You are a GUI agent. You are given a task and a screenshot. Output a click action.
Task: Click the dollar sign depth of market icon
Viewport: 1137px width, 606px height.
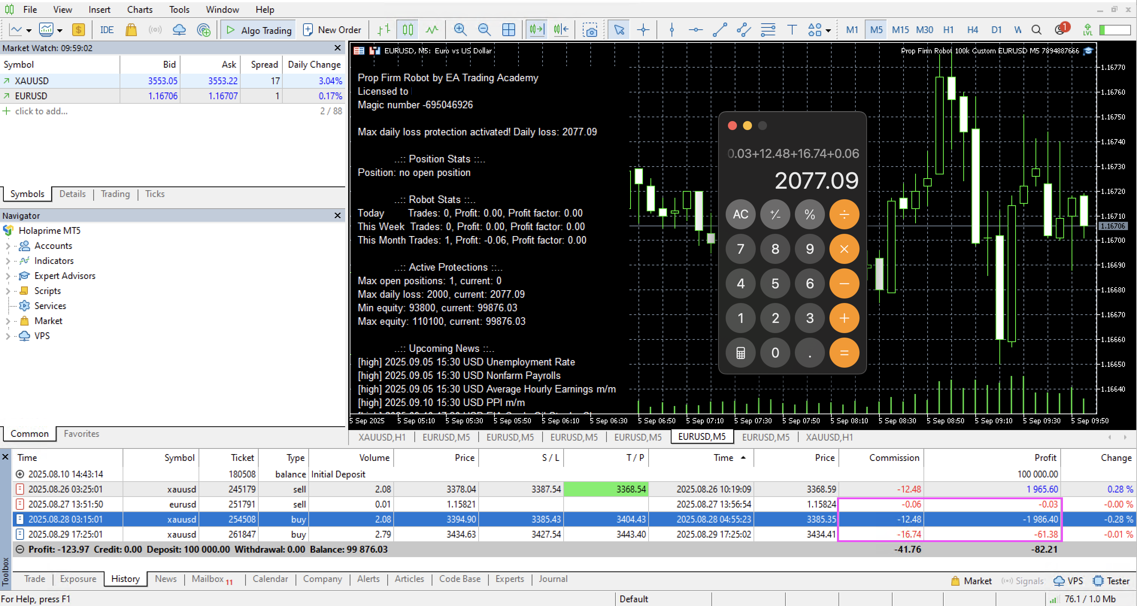(x=79, y=30)
